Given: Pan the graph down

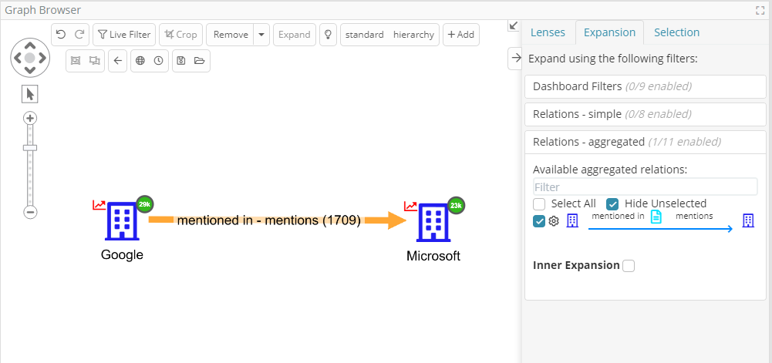Looking at the screenshot, I should click(30, 70).
